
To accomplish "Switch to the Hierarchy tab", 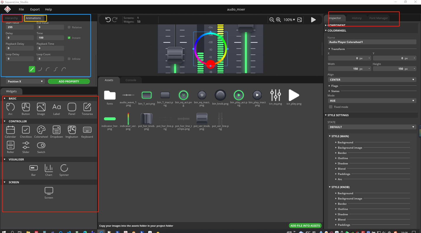I will (11, 18).
